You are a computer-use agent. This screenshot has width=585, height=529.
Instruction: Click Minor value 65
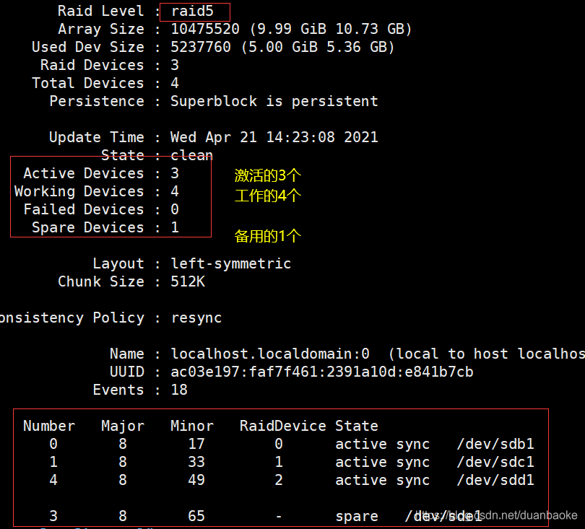(x=196, y=516)
